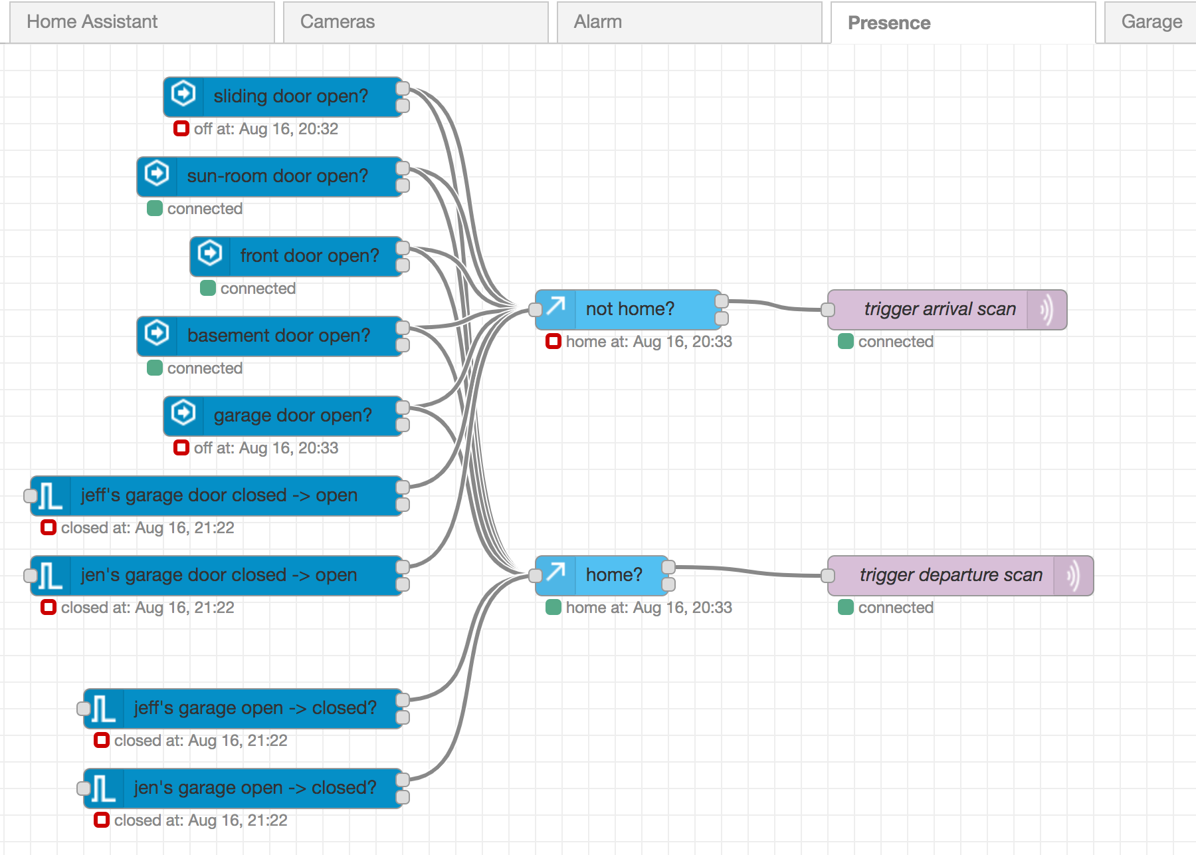Click top output port of sliding door open? node
The height and width of the screenshot is (855, 1196).
tap(403, 88)
